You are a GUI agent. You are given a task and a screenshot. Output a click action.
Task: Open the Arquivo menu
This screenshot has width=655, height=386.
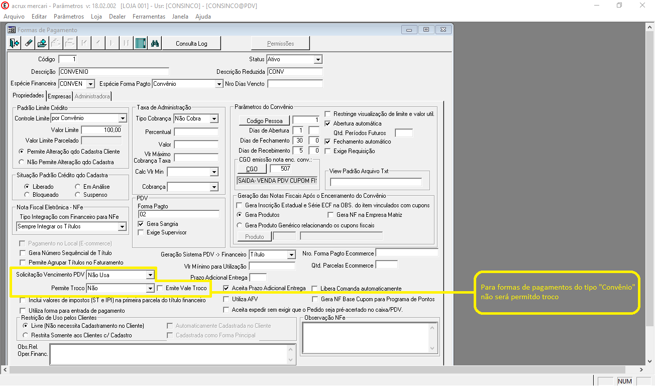pos(14,17)
